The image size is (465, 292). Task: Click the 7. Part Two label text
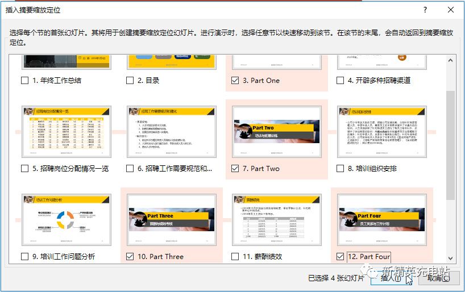pos(261,168)
